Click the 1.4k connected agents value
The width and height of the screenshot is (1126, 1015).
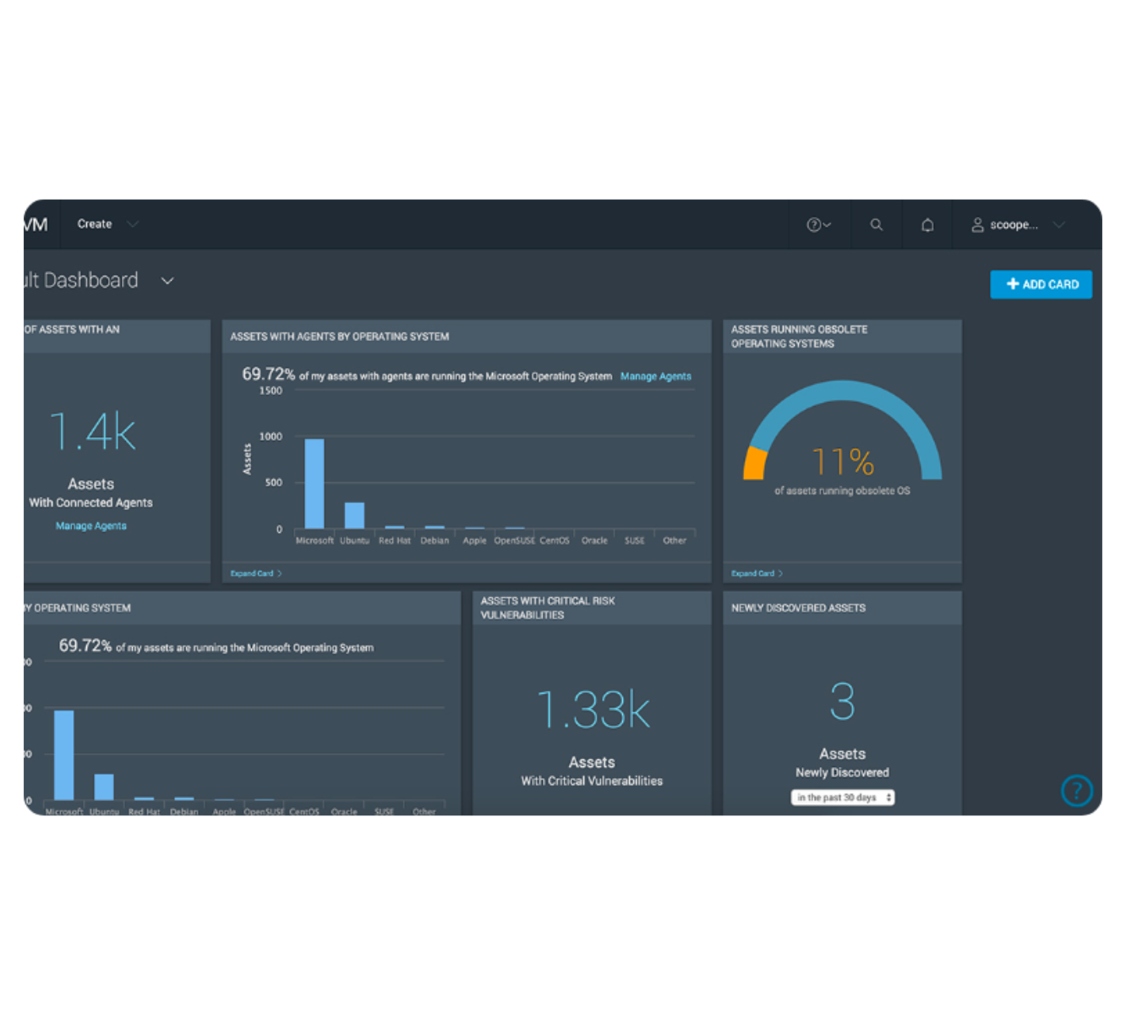click(92, 431)
